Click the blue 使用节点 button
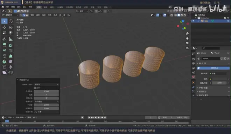The width and height of the screenshot is (231, 134). [213, 68]
